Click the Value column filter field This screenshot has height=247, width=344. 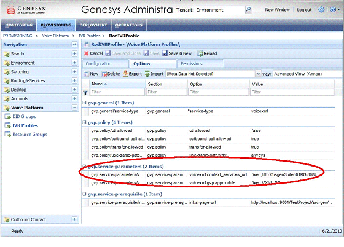(x=292, y=92)
